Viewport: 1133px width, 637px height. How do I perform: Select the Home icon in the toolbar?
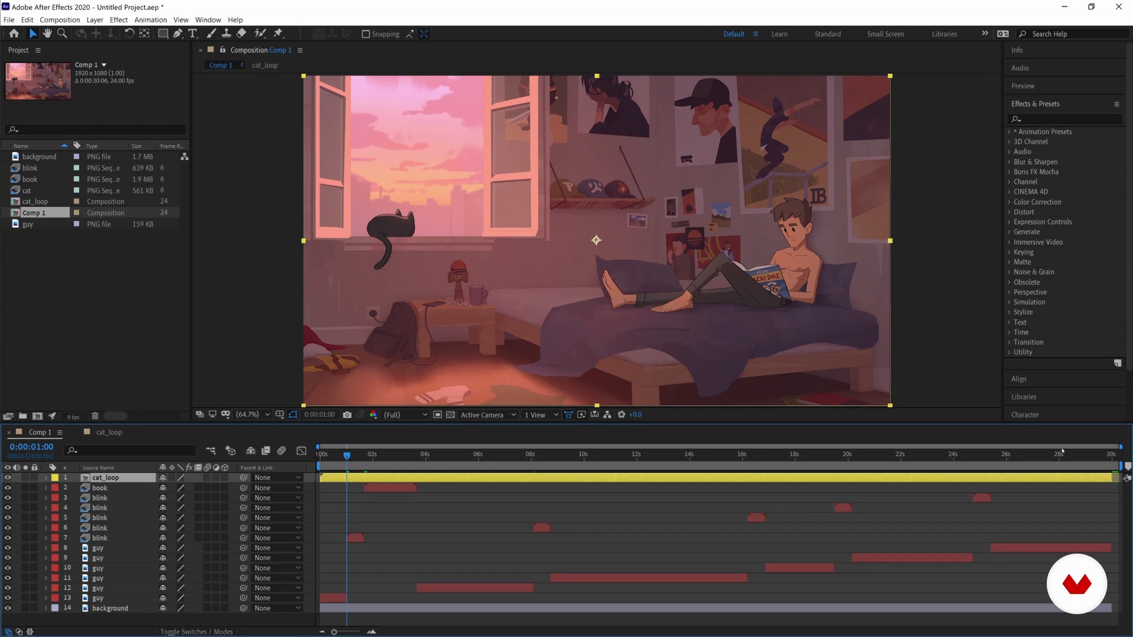(x=14, y=34)
